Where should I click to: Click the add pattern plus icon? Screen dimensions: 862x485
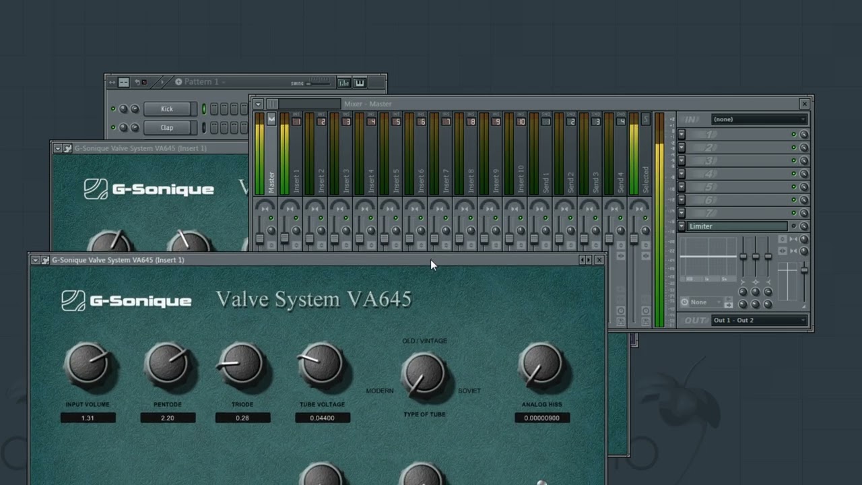point(178,82)
